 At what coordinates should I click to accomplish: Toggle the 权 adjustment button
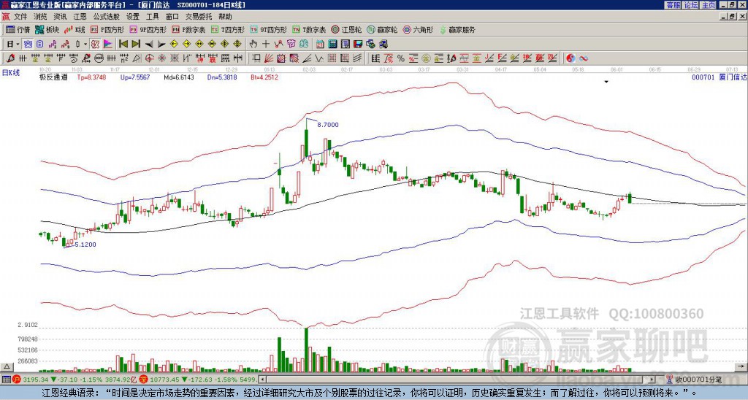[95, 45]
